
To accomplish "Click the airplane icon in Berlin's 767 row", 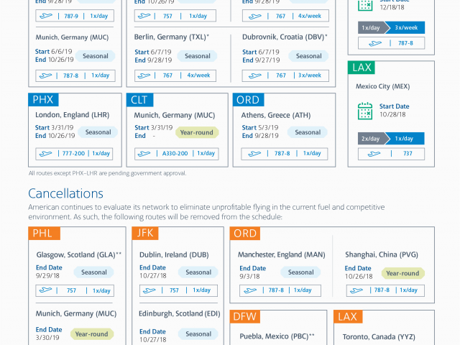I will click(x=144, y=75).
